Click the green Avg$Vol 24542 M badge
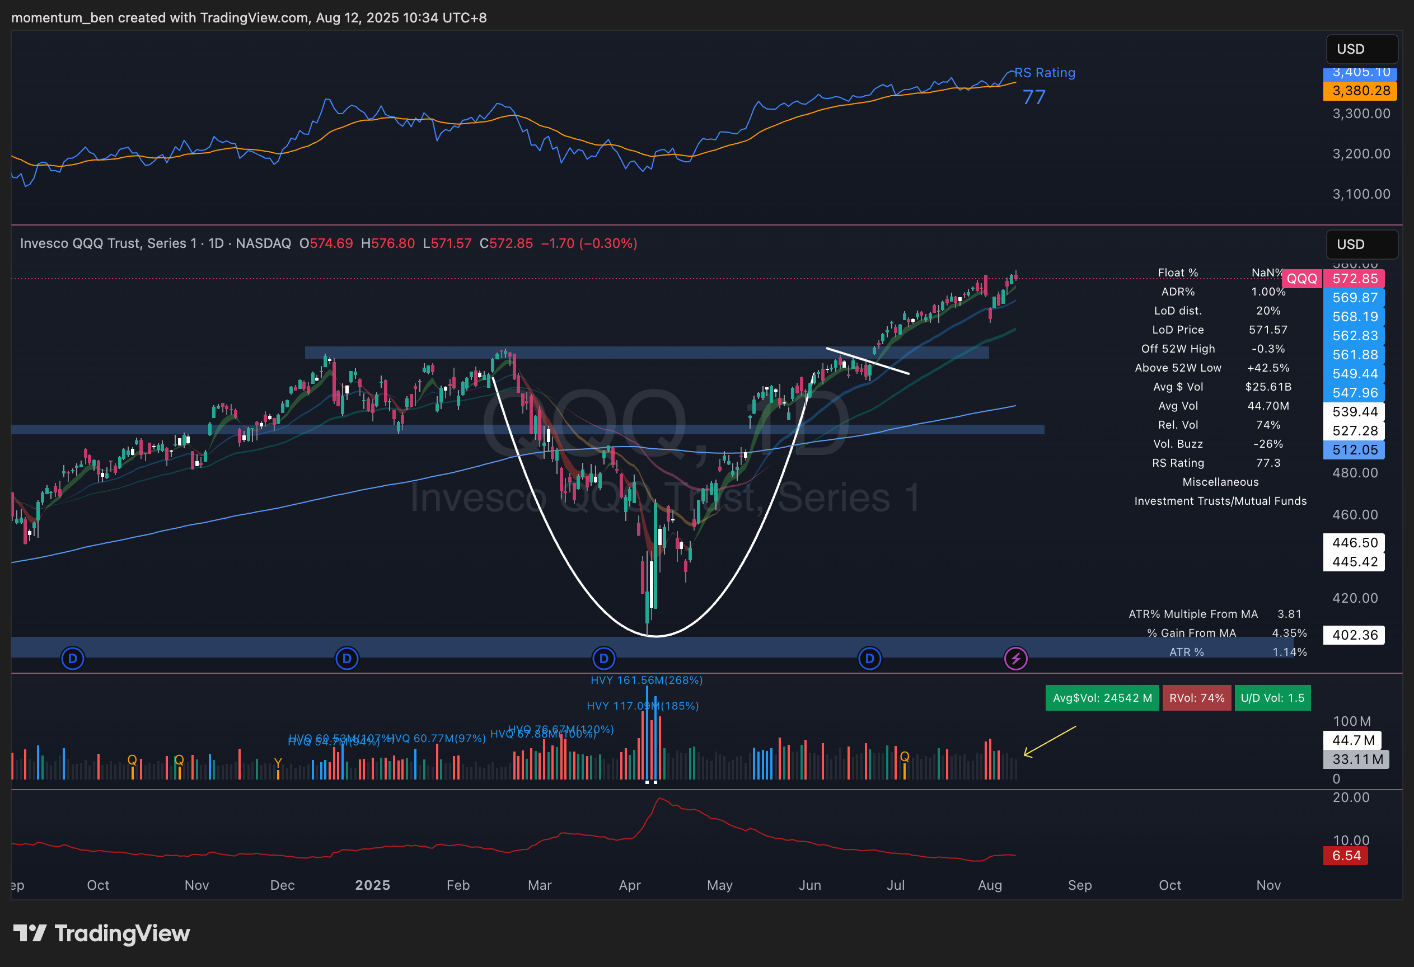This screenshot has height=967, width=1414. [1102, 698]
